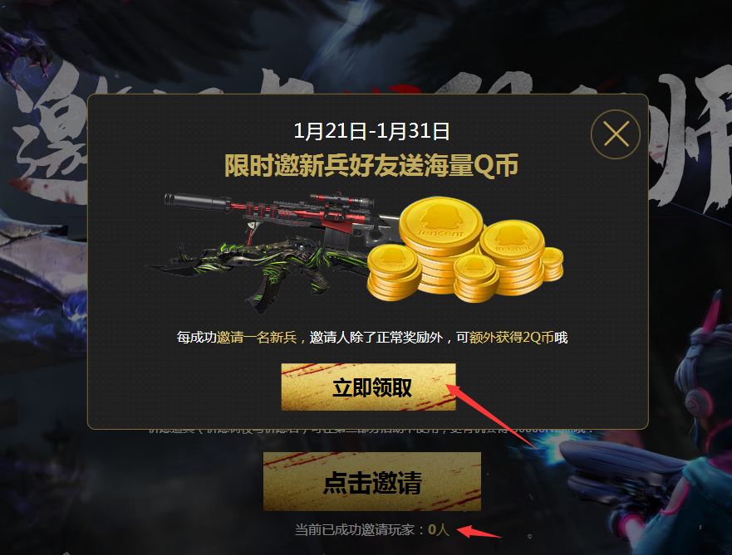
Task: Click the 限时邀新兵好友送海量Q币 heading
Action: click(x=371, y=165)
